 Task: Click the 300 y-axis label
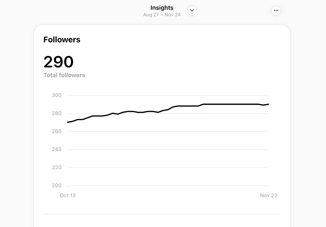click(x=57, y=95)
